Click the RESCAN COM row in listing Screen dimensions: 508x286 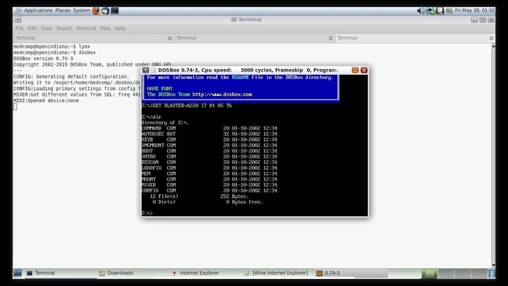pyautogui.click(x=209, y=162)
